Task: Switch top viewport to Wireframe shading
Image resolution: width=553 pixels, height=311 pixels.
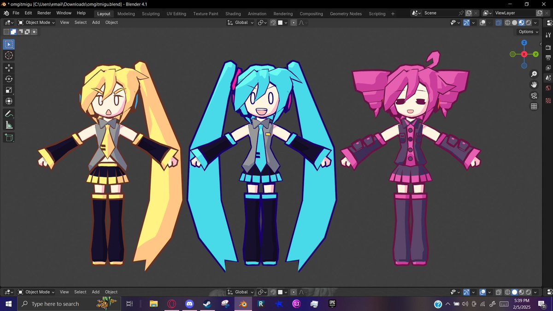Action: [507, 23]
